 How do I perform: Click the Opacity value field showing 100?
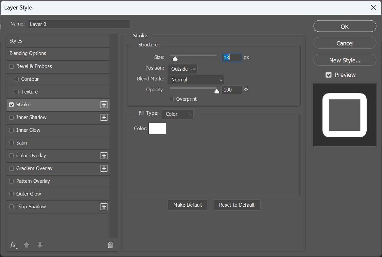[x=232, y=90]
